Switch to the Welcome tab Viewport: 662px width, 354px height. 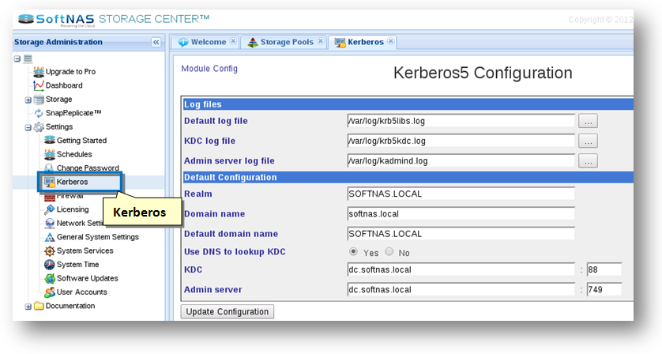205,42
